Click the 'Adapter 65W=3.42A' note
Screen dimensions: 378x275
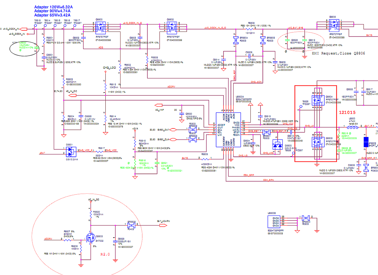[x=52, y=15]
